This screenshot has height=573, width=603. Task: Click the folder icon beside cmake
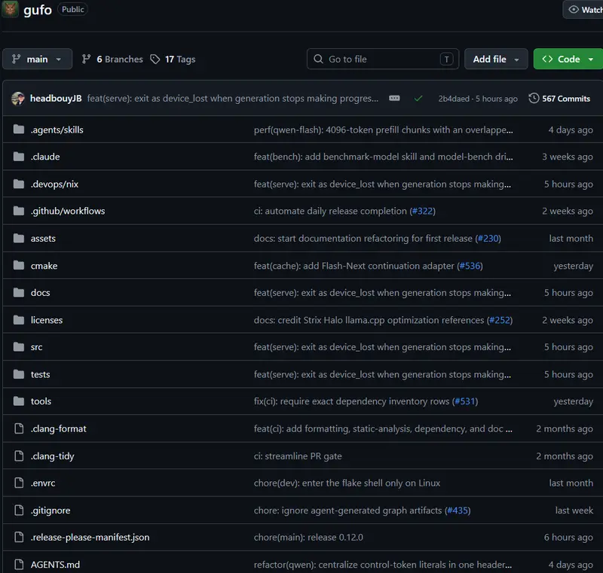18,265
